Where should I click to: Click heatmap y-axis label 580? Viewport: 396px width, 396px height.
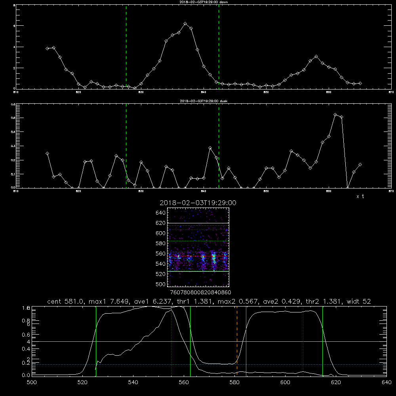(160, 244)
